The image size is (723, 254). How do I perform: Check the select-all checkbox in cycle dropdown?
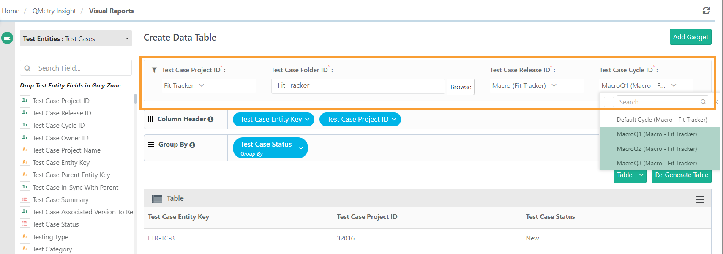coord(608,102)
